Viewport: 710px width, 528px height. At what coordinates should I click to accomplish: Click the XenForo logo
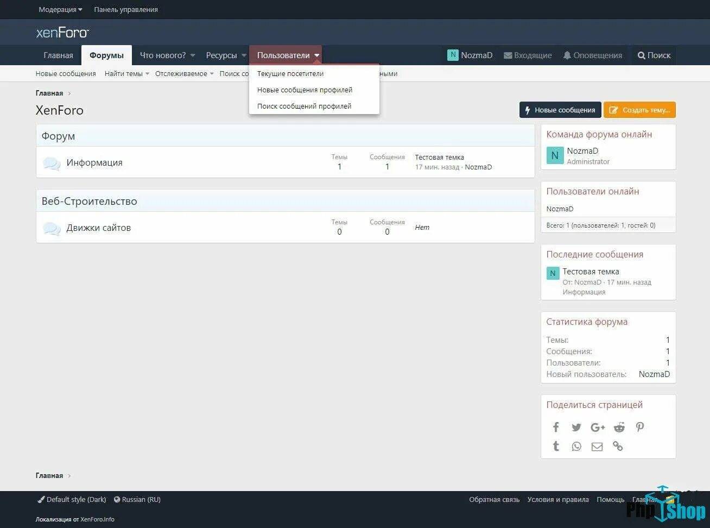click(x=62, y=33)
